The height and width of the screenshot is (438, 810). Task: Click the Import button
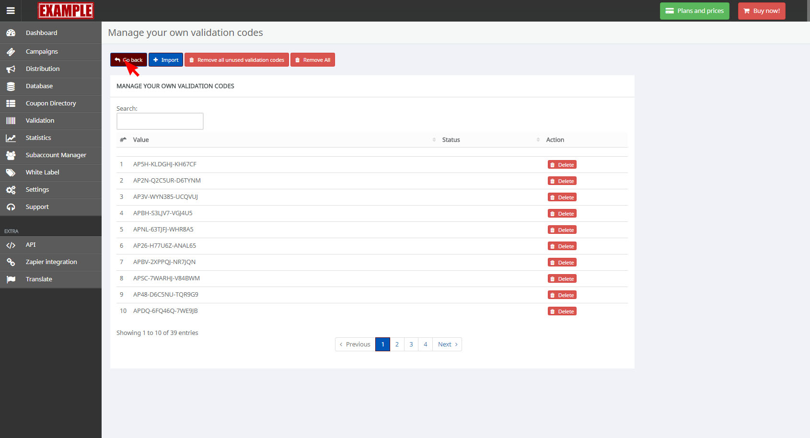(166, 60)
